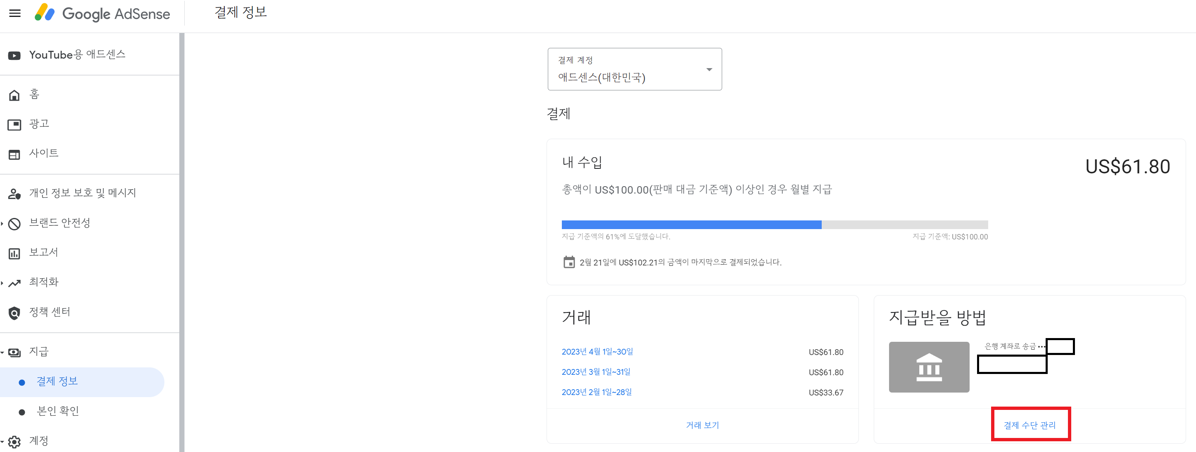Click 결제 수단 관리 link

[x=1030, y=425]
